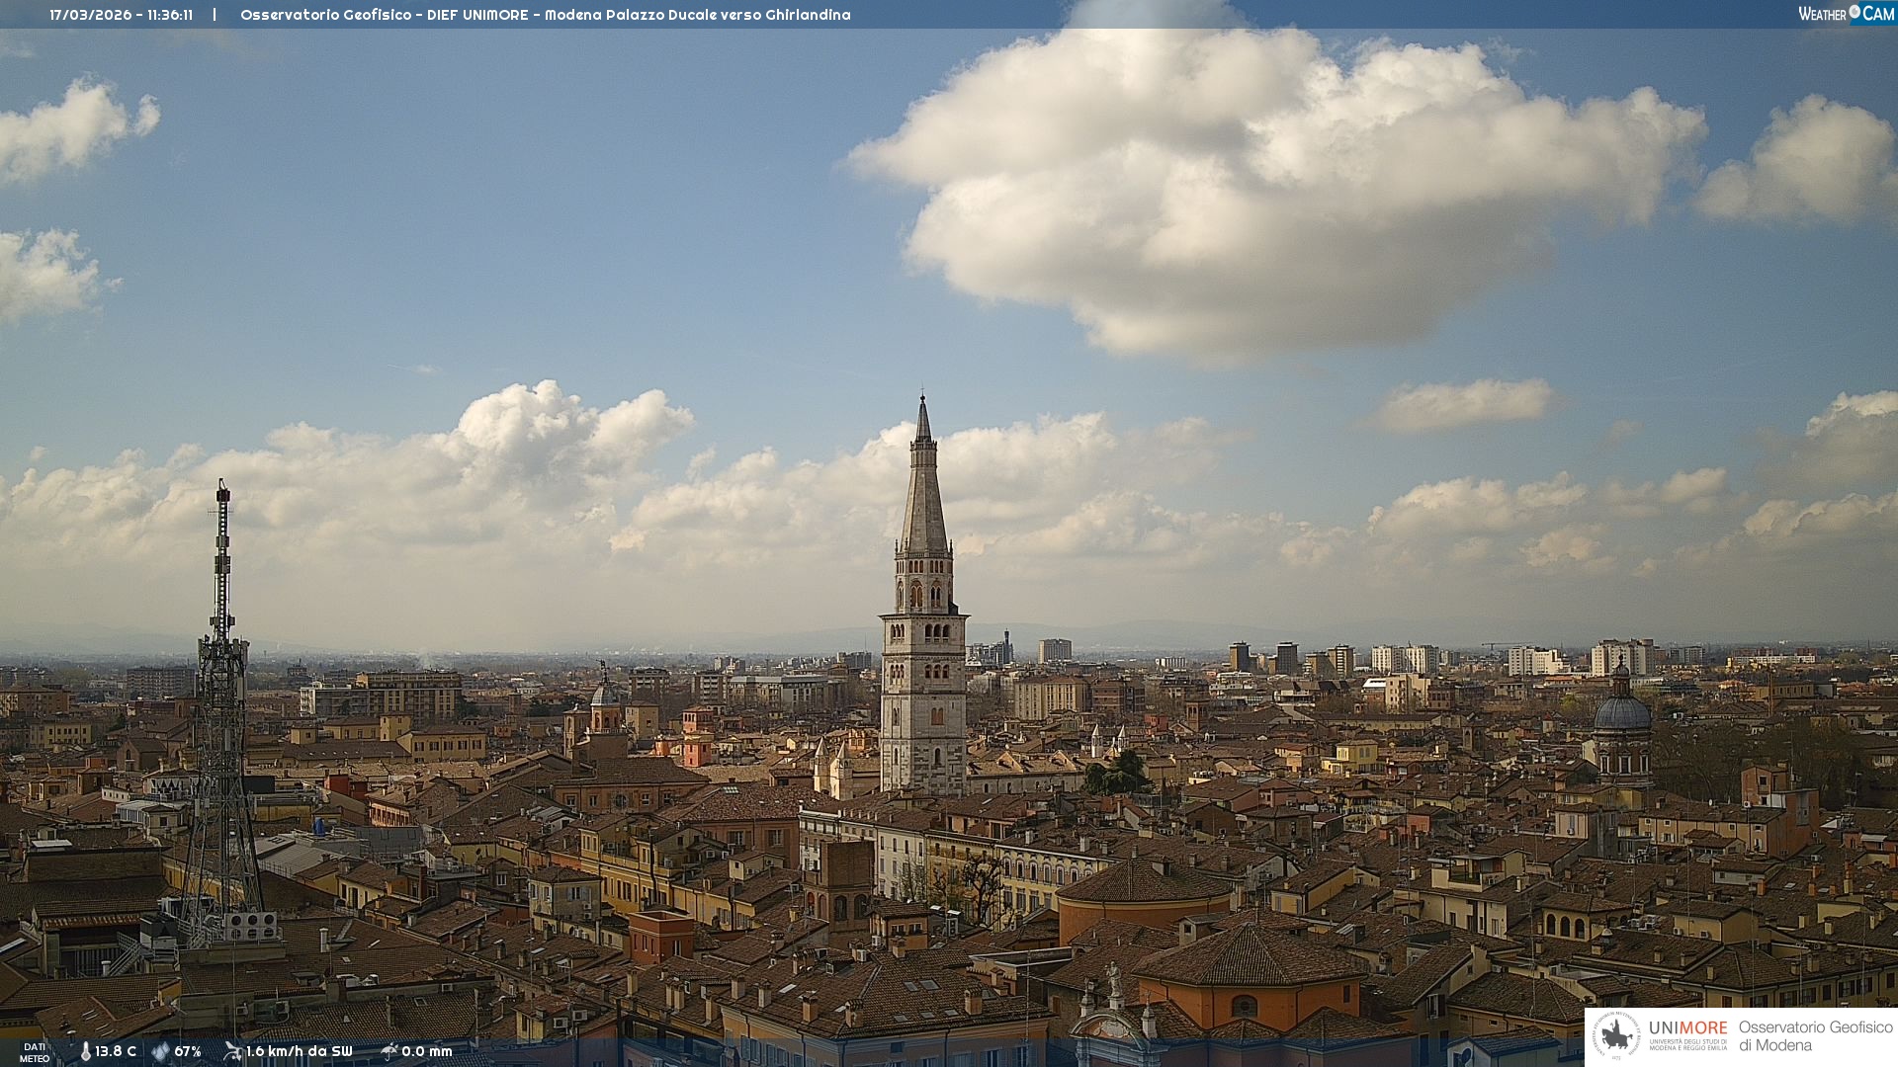Click the WeatherCAM logo
Screen dimensions: 1898x1067
pyautogui.click(x=1846, y=13)
